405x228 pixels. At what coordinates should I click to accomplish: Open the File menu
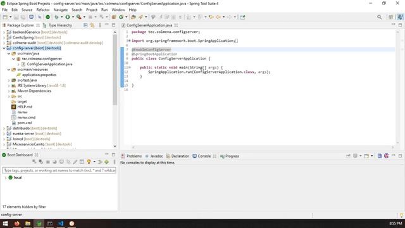point(4,10)
